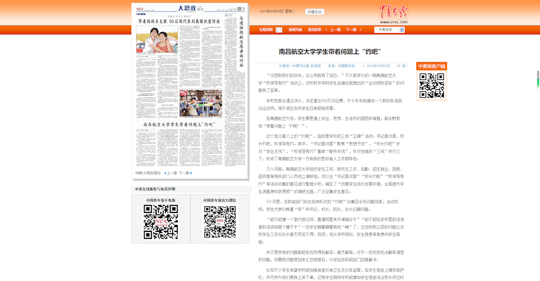Open the 新闻列表 menu item

[295, 30]
